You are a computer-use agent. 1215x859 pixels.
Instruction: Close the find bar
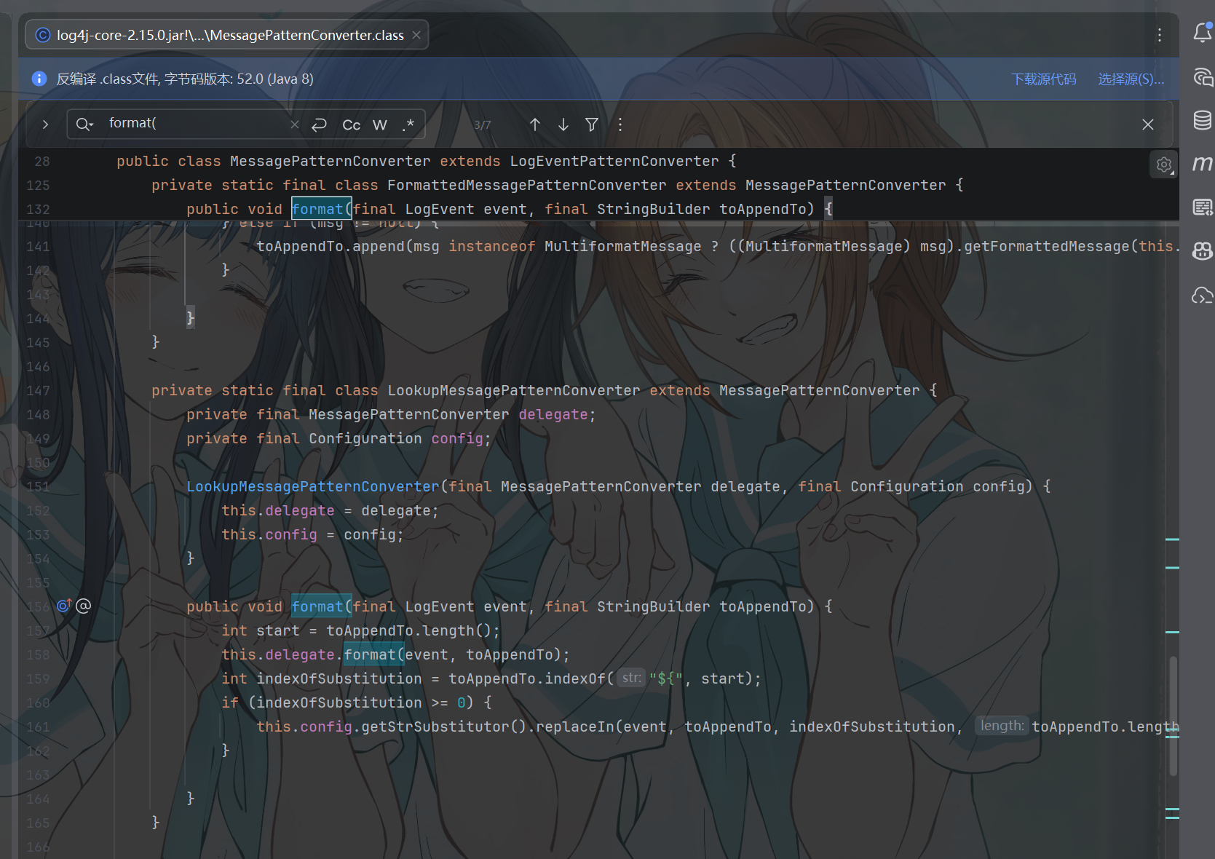pos(1148,124)
